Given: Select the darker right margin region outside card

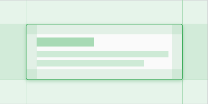Looking at the screenshot, I should 195,52.
